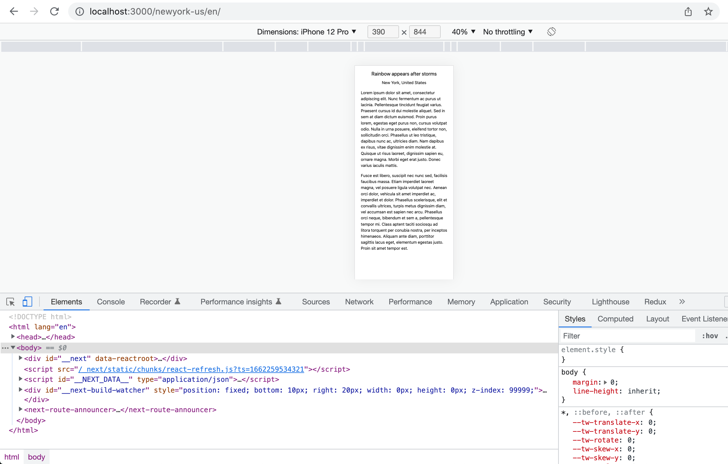Click the browser back arrow
The image size is (728, 464).
point(14,12)
